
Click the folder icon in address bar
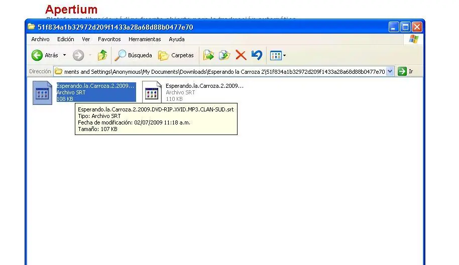59,71
